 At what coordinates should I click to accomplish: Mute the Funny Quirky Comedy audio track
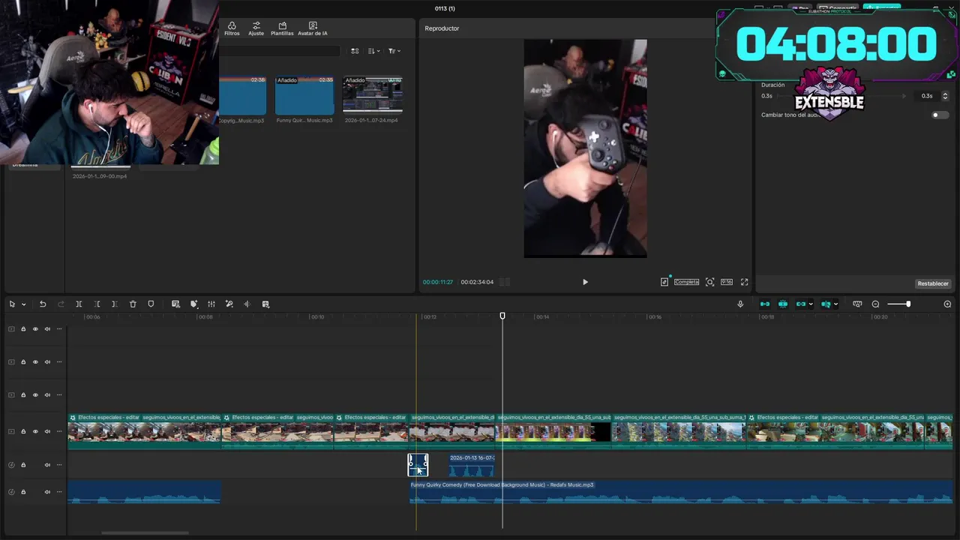point(46,492)
